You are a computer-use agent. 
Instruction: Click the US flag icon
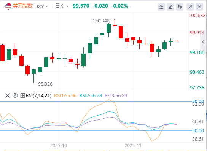pyautogui.click(x=8, y=6)
